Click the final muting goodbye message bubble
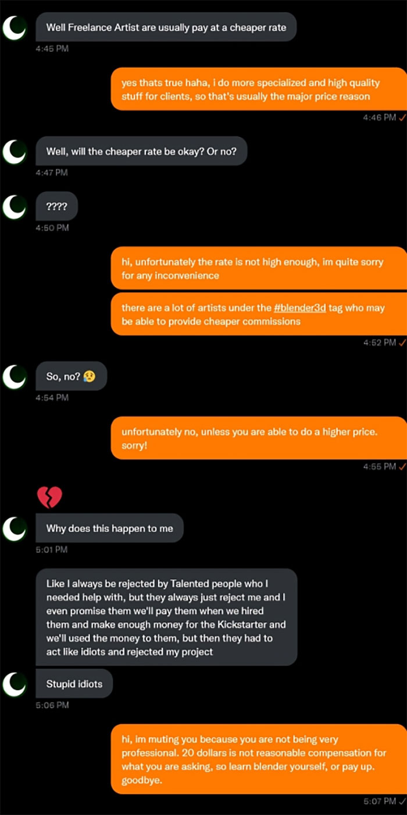 256,758
